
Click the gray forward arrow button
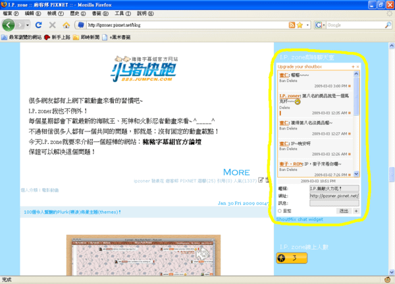(x=20, y=25)
